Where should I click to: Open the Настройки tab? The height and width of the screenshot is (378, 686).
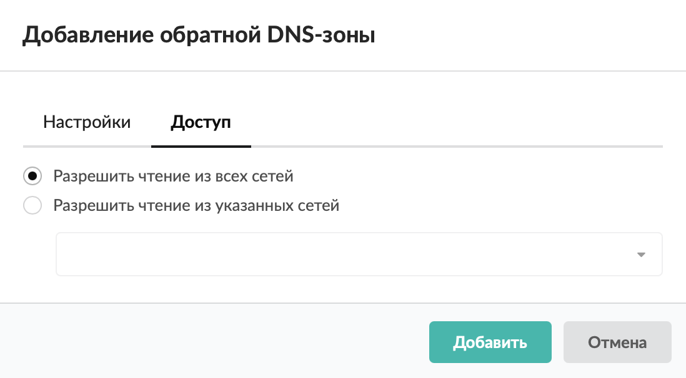87,122
